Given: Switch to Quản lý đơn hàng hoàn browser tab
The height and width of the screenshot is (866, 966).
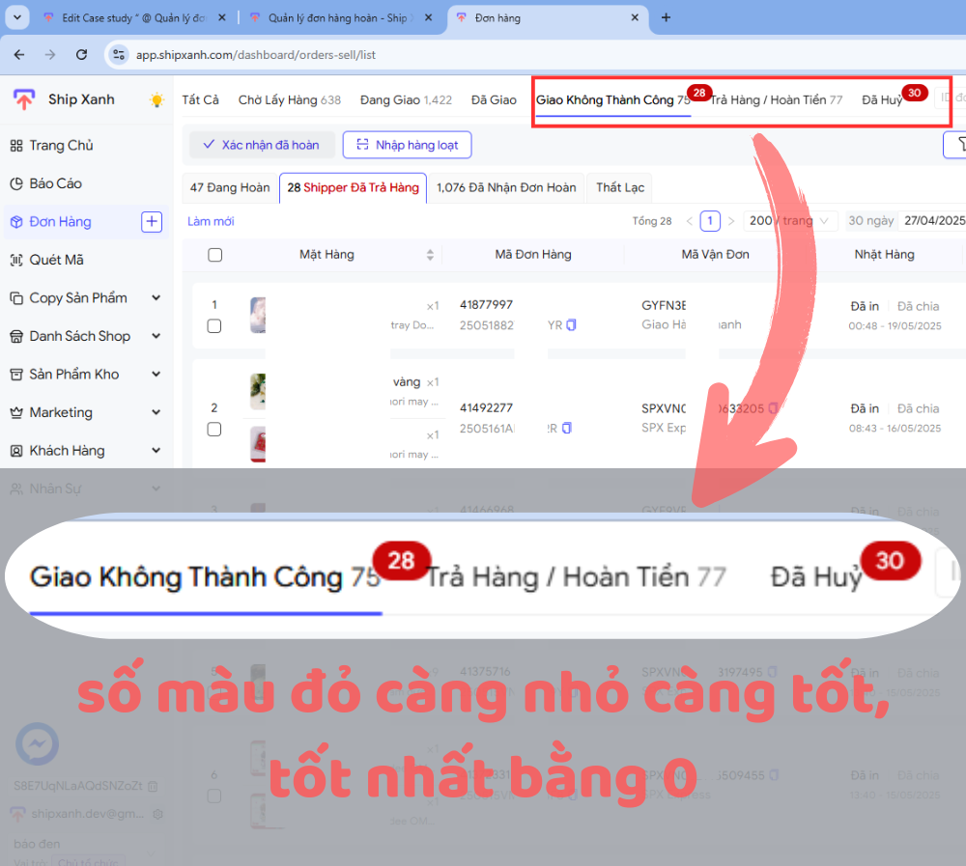Looking at the screenshot, I should tap(342, 18).
